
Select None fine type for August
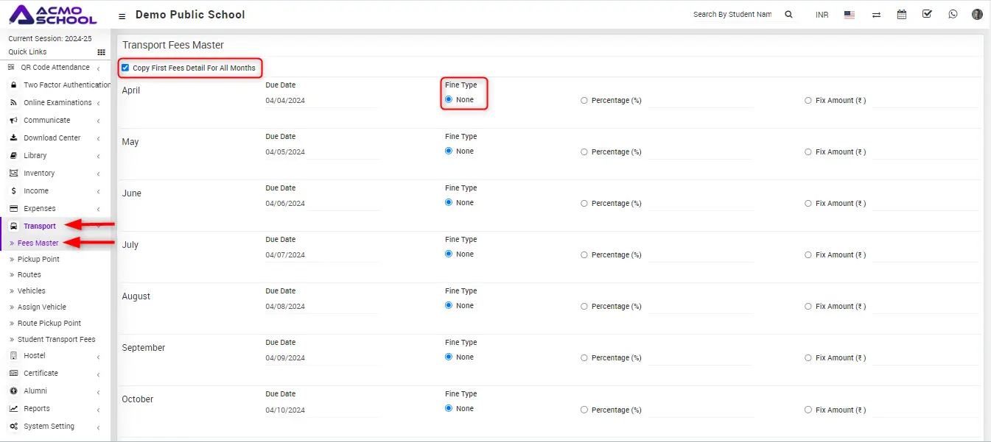pos(449,306)
